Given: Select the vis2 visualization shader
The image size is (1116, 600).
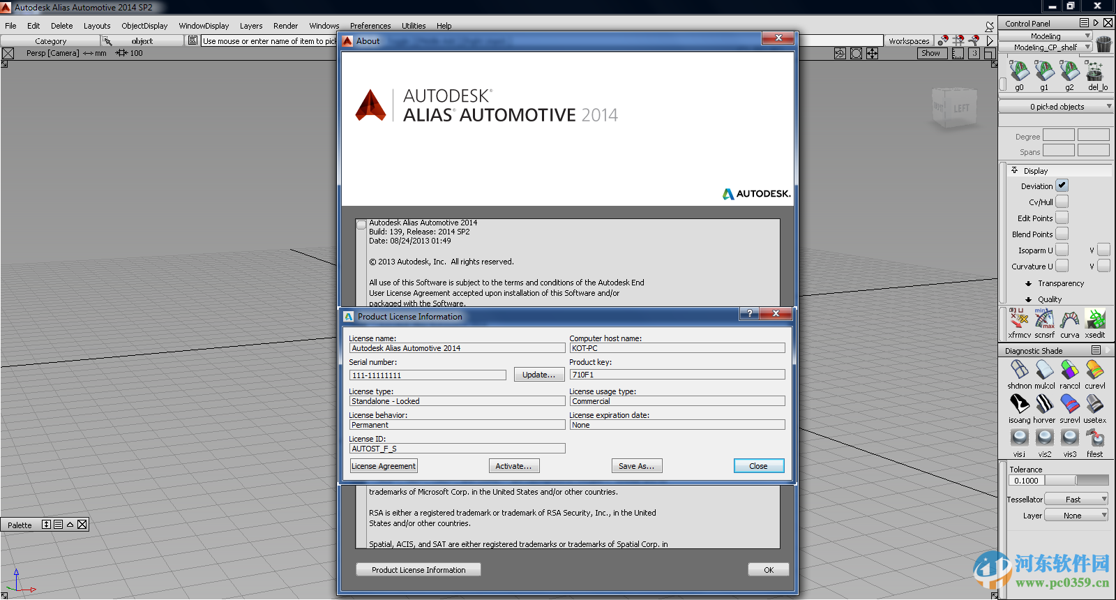Looking at the screenshot, I should pyautogui.click(x=1044, y=438).
